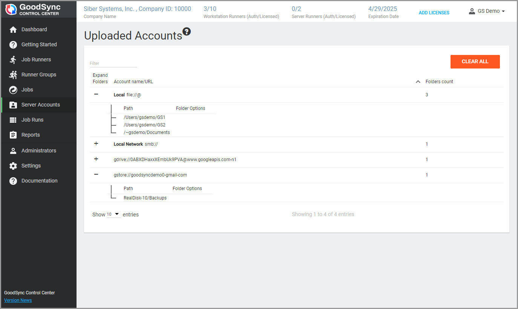Click the Job Runners running-person icon
This screenshot has height=309, width=518.
click(x=13, y=59)
